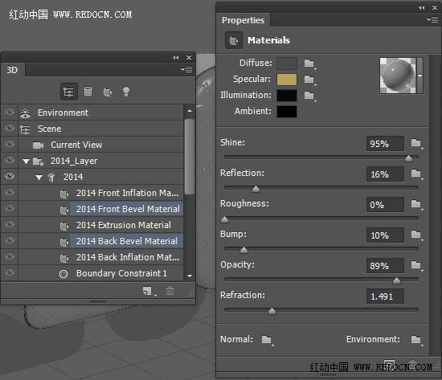Switch to the Properties tab
Viewport: 442px width, 380px height.
point(243,20)
